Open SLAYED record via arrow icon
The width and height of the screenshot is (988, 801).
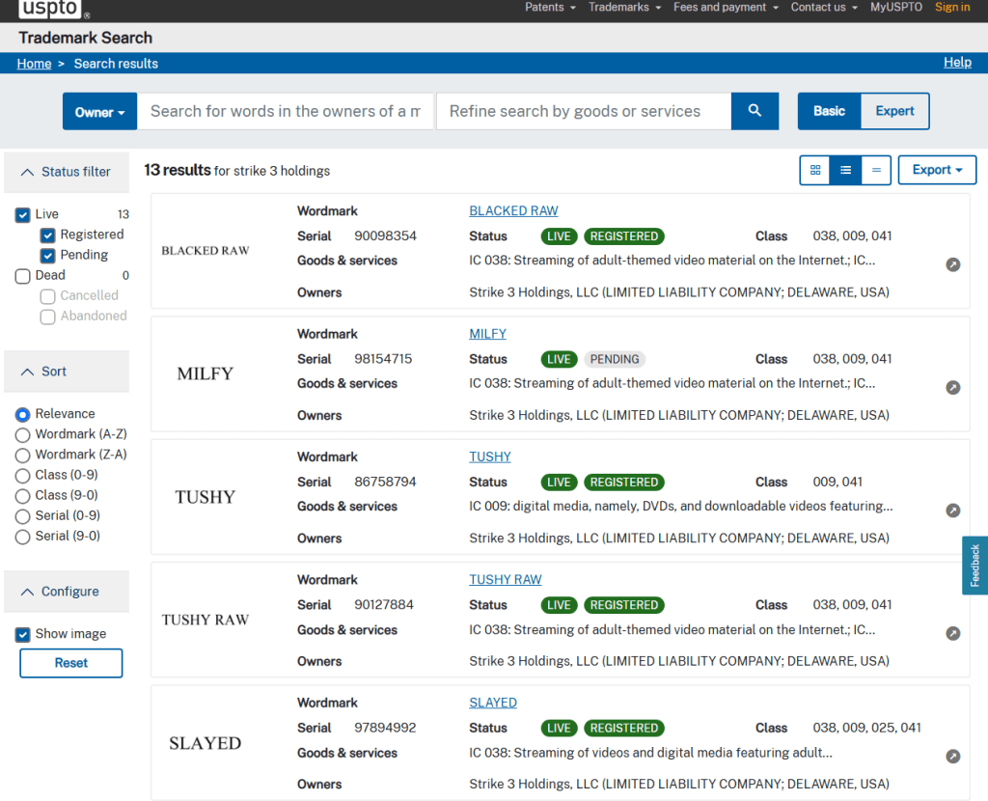point(952,757)
